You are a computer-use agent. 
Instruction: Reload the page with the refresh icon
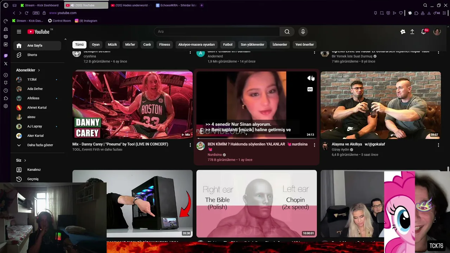(x=26, y=13)
